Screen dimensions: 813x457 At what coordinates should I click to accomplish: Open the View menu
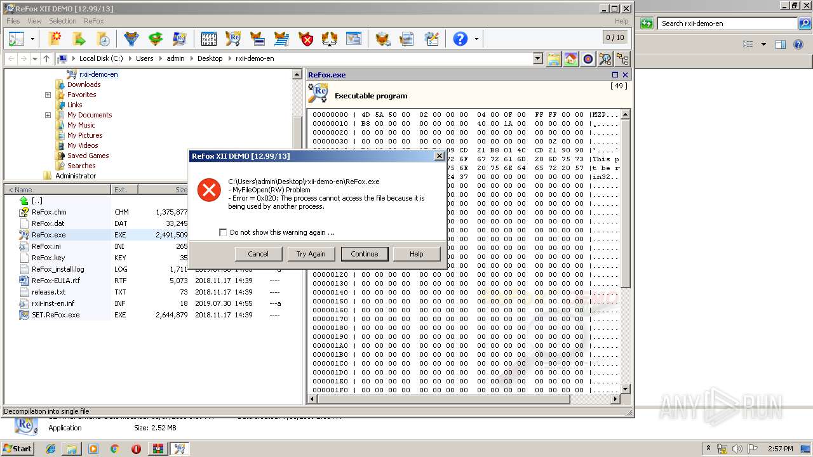point(34,21)
